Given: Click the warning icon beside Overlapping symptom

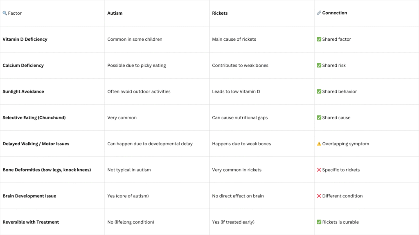Looking at the screenshot, I should [x=319, y=144].
